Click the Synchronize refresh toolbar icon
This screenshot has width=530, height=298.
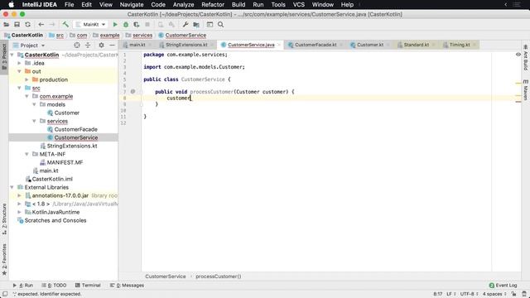27,24
